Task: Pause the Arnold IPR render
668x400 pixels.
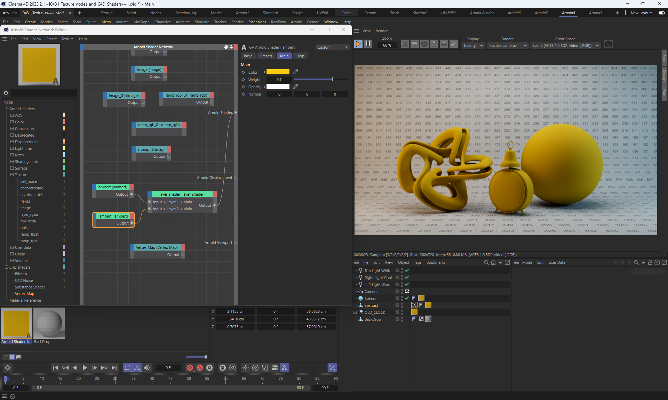Action: (368, 44)
